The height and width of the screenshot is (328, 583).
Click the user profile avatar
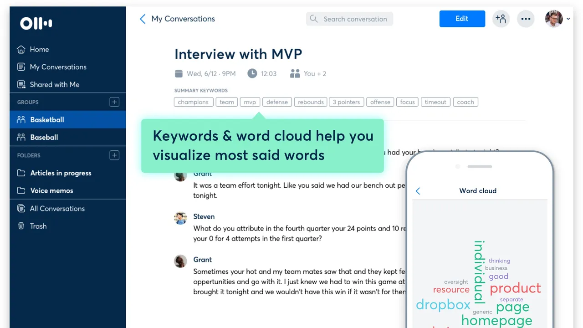[x=554, y=19]
